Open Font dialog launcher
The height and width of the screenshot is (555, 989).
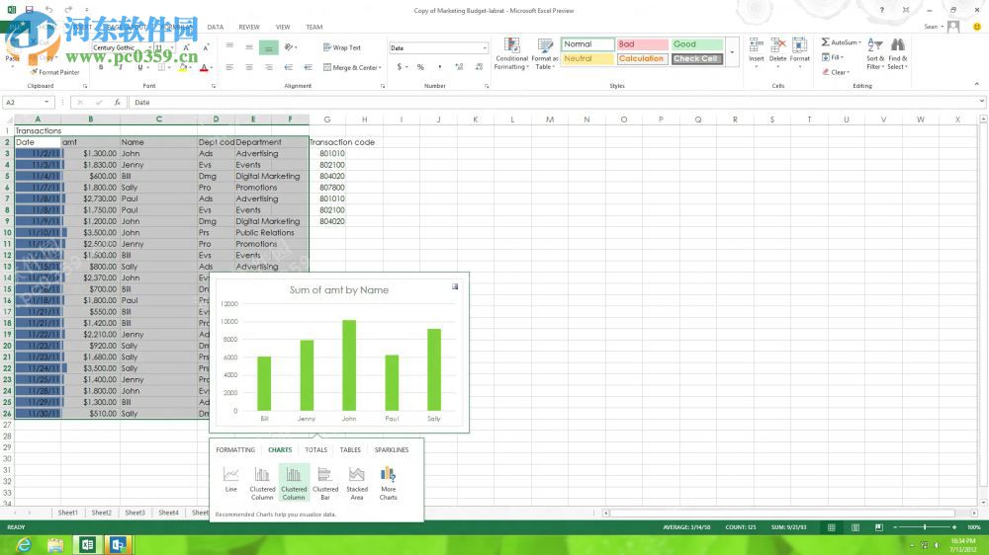point(214,86)
